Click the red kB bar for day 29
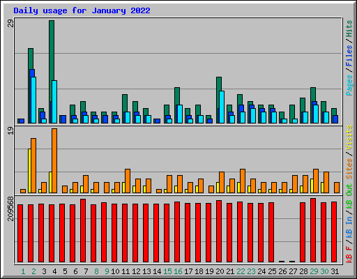This screenshot has height=279, width=357. (x=313, y=230)
